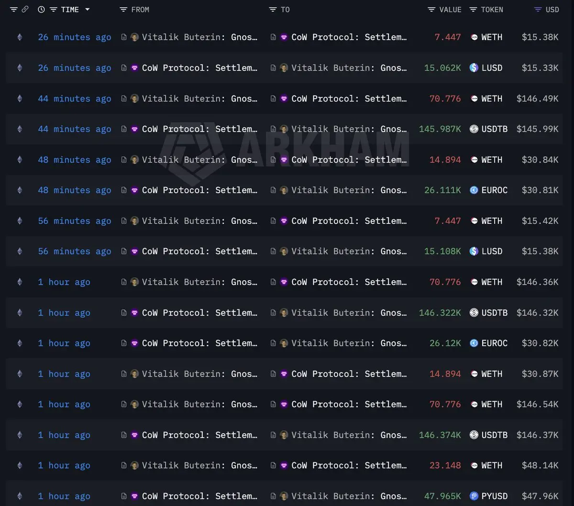Image resolution: width=574 pixels, height=506 pixels.
Task: Click FROM contract document icon in the $15.42K row
Action: point(124,221)
